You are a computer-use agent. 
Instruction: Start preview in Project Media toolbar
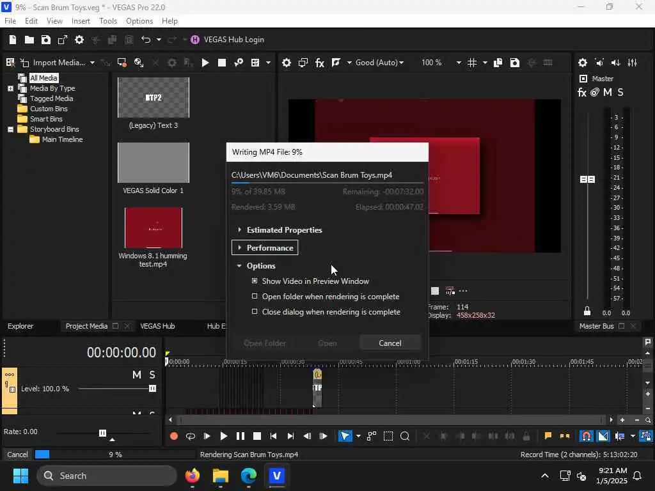[x=205, y=63]
